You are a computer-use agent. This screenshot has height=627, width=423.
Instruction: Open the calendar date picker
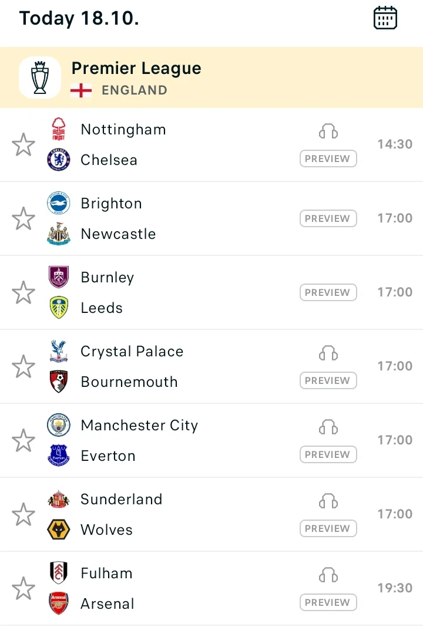click(385, 18)
